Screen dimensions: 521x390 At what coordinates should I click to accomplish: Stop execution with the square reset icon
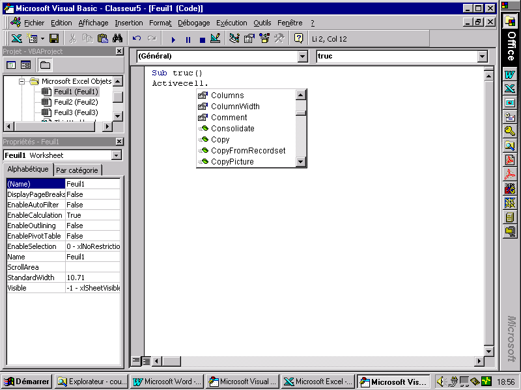pos(203,40)
